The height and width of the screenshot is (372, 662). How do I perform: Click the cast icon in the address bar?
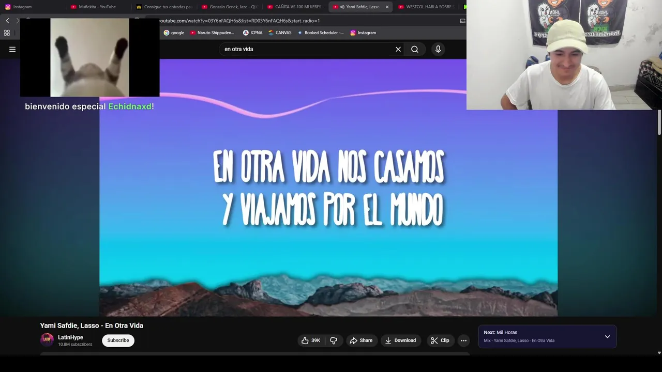(x=462, y=21)
